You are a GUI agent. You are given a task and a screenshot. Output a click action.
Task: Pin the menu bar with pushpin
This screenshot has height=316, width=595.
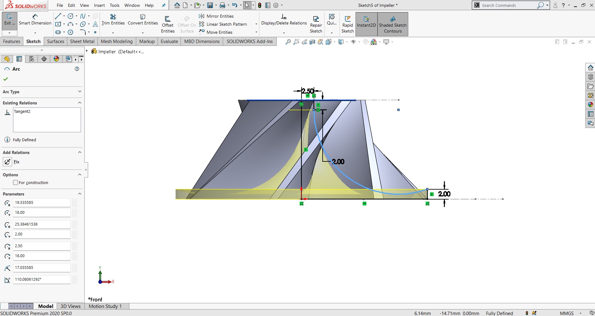pyautogui.click(x=163, y=5)
